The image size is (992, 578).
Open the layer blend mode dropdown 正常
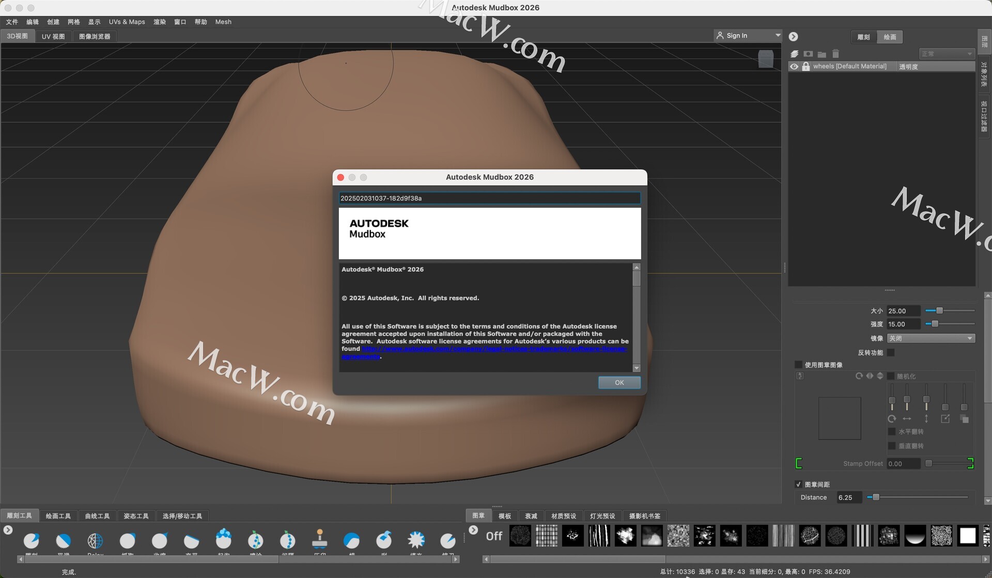coord(947,54)
